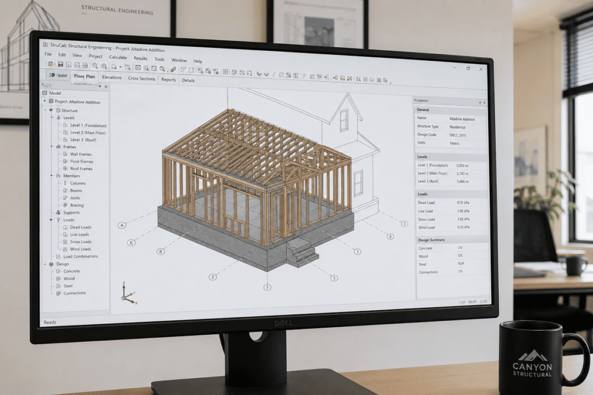Click the Zoom Out magnifier icon
Screen dimensions: 593x395
coord(104,66)
